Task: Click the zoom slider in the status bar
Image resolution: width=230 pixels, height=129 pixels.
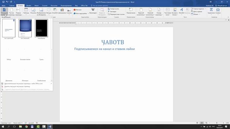Action: [x=216, y=123]
